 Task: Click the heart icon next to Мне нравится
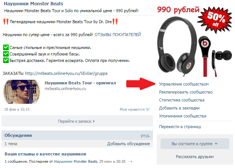point(148,109)
